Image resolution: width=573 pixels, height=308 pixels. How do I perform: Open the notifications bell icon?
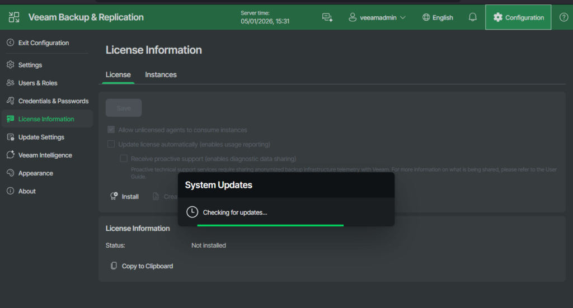(473, 17)
